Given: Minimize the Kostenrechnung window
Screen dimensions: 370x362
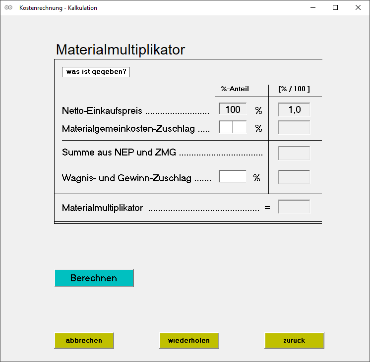Looking at the screenshot, I should (x=313, y=8).
